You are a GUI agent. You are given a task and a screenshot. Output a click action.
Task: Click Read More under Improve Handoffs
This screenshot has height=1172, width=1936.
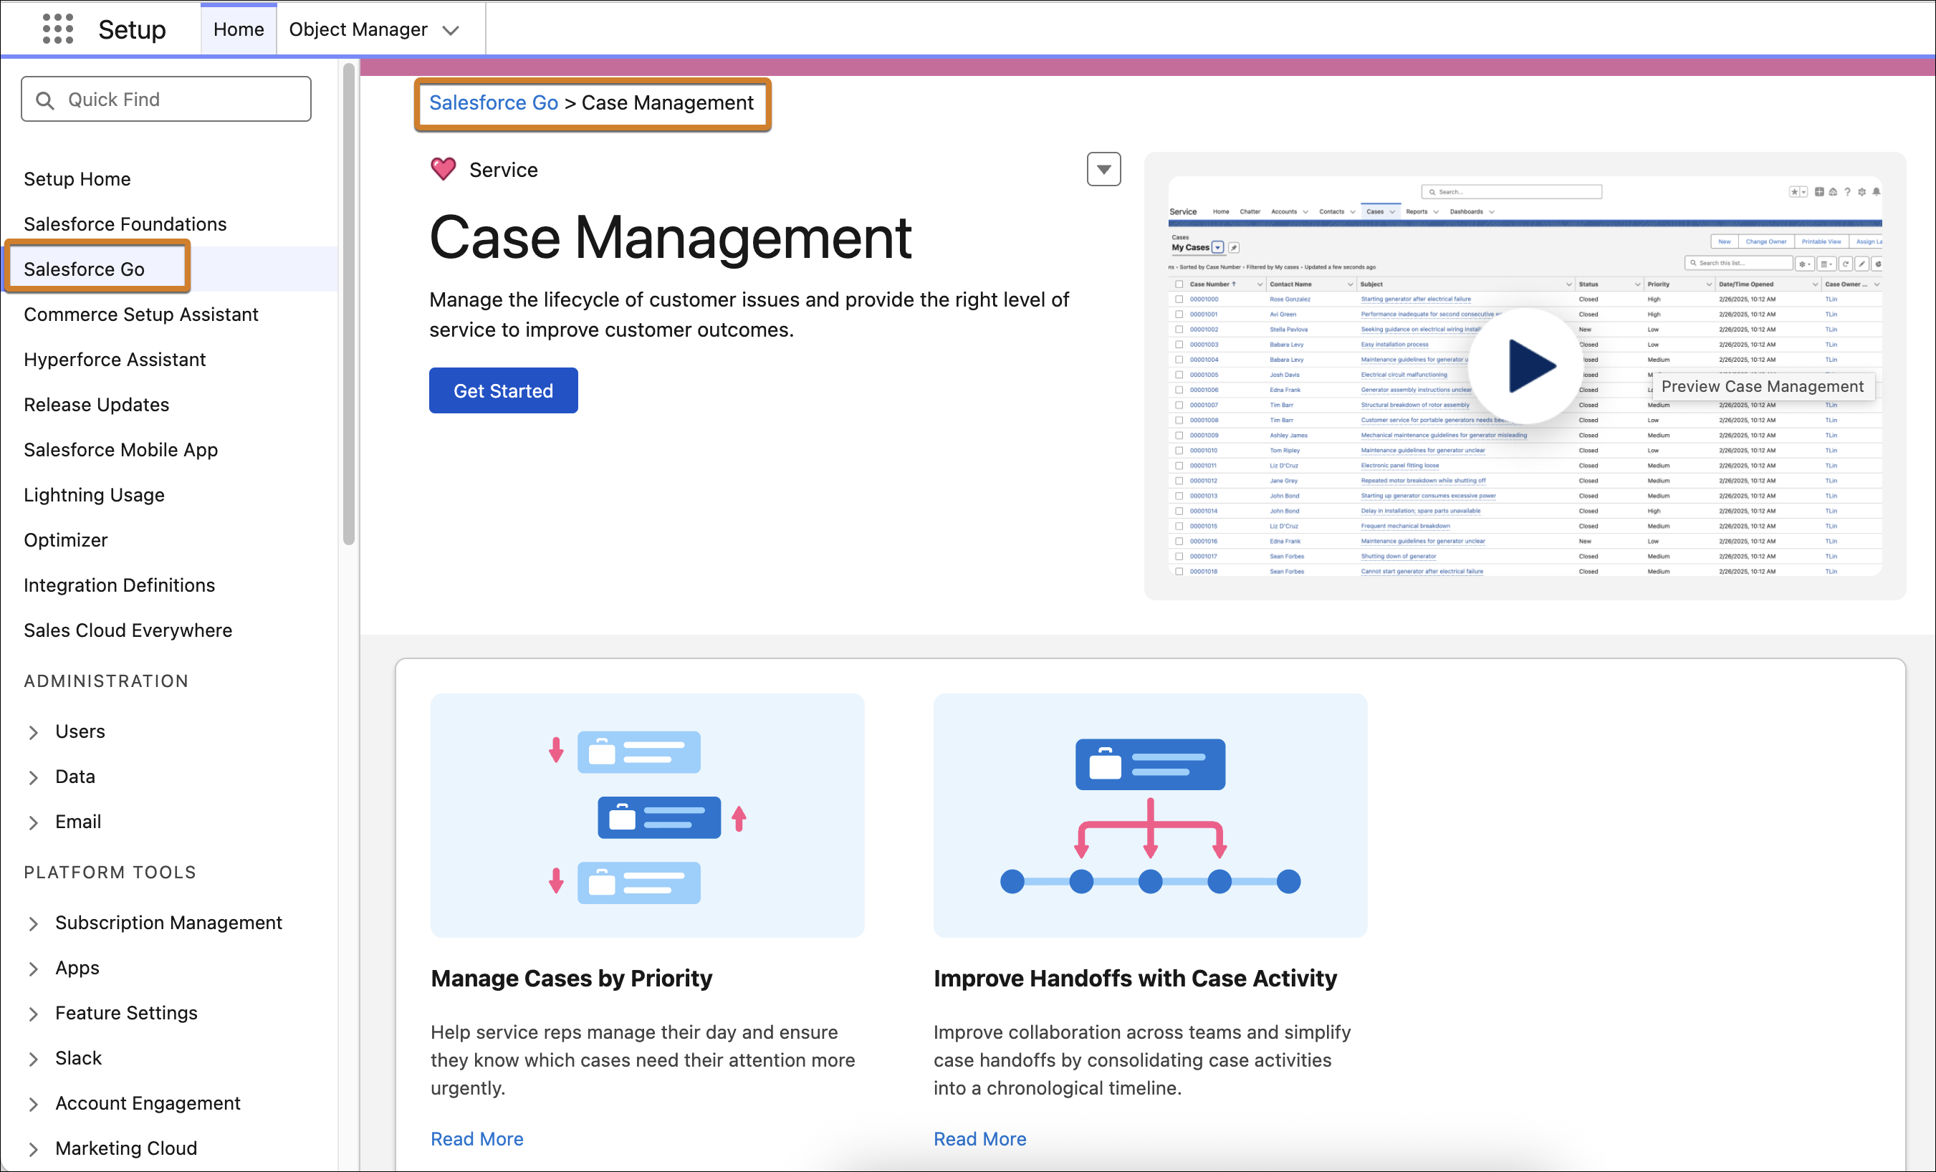coord(979,1139)
